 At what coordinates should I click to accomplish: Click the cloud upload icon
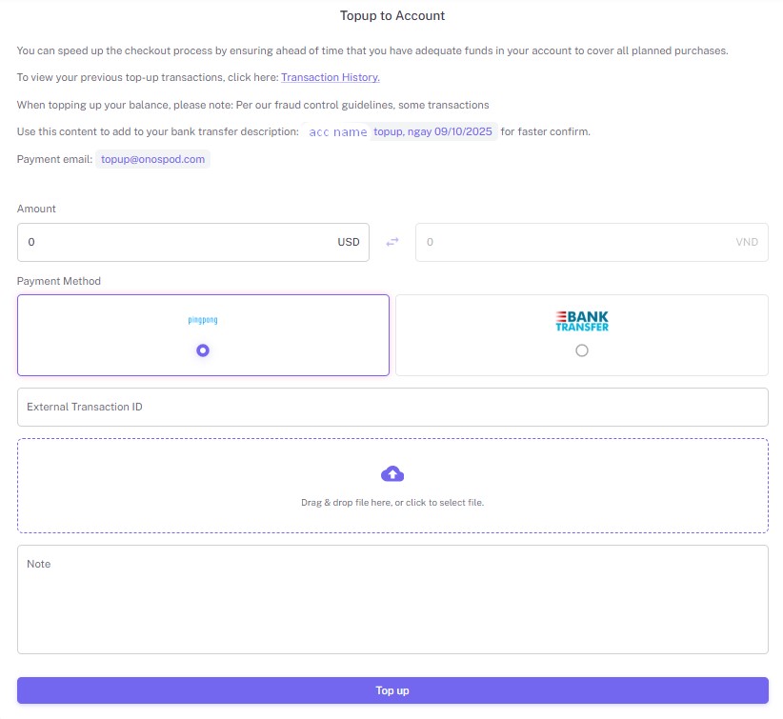(392, 472)
